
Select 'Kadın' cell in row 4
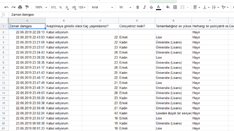[137, 42]
